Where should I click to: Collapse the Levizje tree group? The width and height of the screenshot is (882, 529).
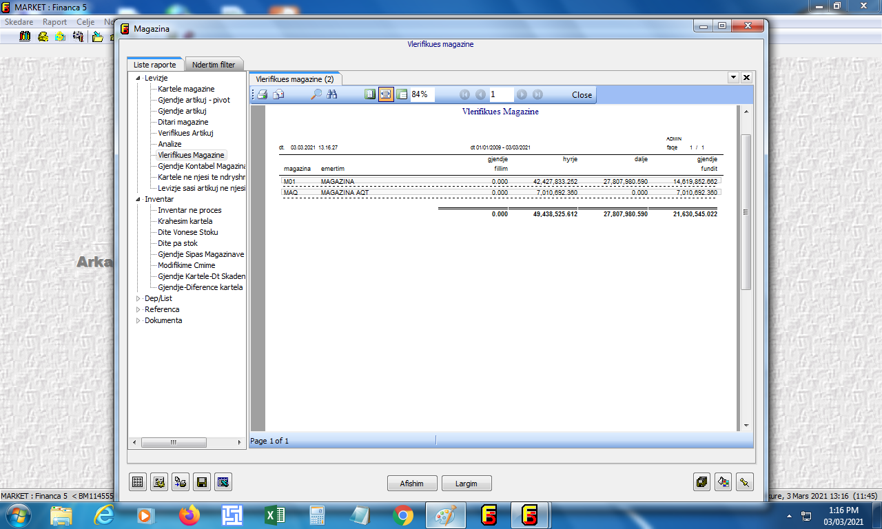[x=138, y=78]
